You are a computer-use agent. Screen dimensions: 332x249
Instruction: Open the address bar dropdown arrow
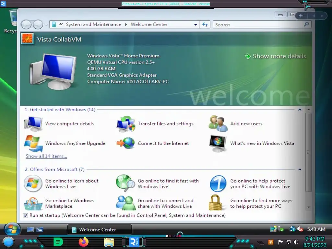click(x=196, y=25)
